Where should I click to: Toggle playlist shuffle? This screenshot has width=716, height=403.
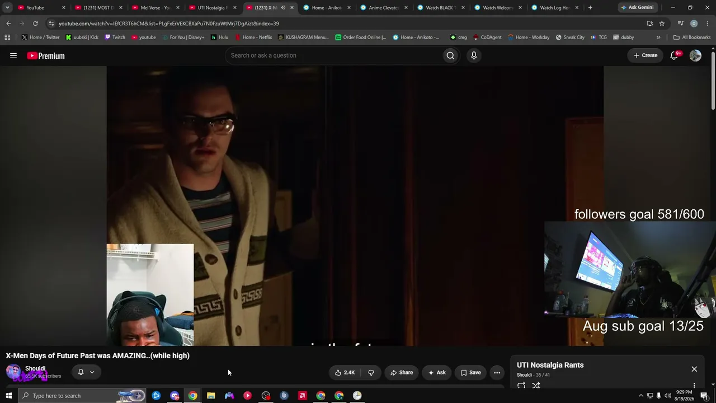tap(536, 385)
